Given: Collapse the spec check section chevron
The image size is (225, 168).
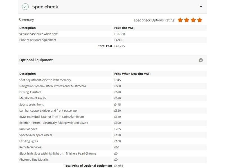Looking at the screenshot, I should tap(201, 6).
